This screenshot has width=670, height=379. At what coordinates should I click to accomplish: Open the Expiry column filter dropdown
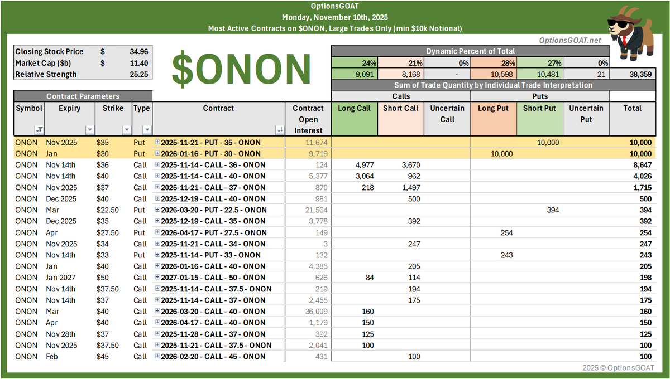(90, 130)
